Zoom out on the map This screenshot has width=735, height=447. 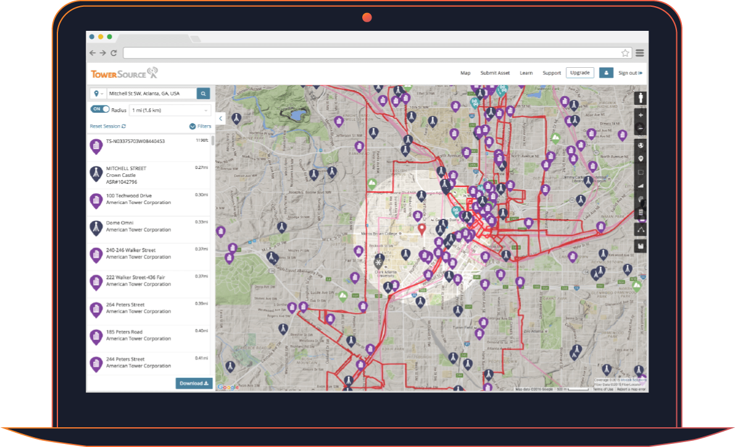pyautogui.click(x=641, y=128)
